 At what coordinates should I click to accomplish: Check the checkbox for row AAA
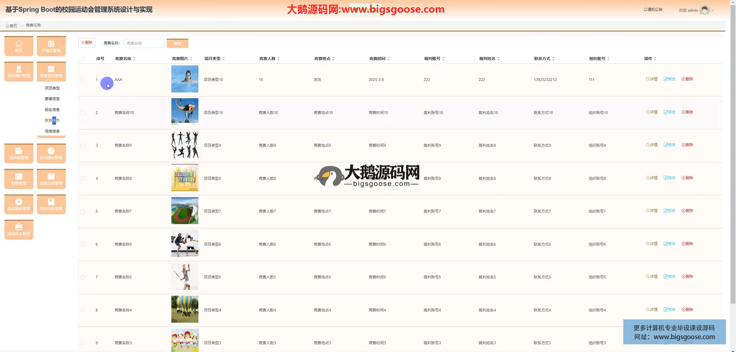pos(83,80)
